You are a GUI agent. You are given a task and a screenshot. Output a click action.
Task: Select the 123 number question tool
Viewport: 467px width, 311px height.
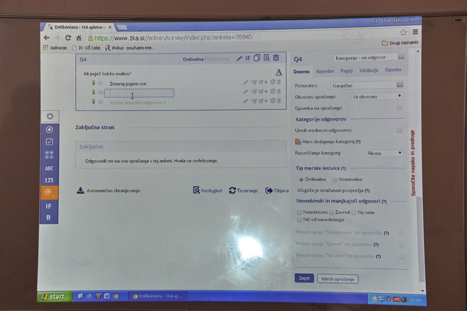[49, 180]
